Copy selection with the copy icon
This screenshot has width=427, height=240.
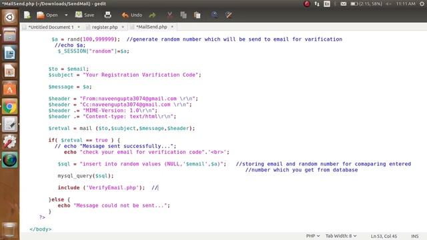pos(183,15)
